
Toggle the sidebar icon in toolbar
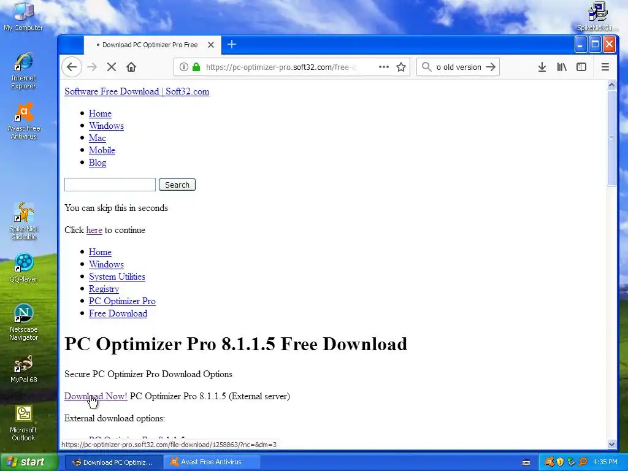click(x=581, y=67)
